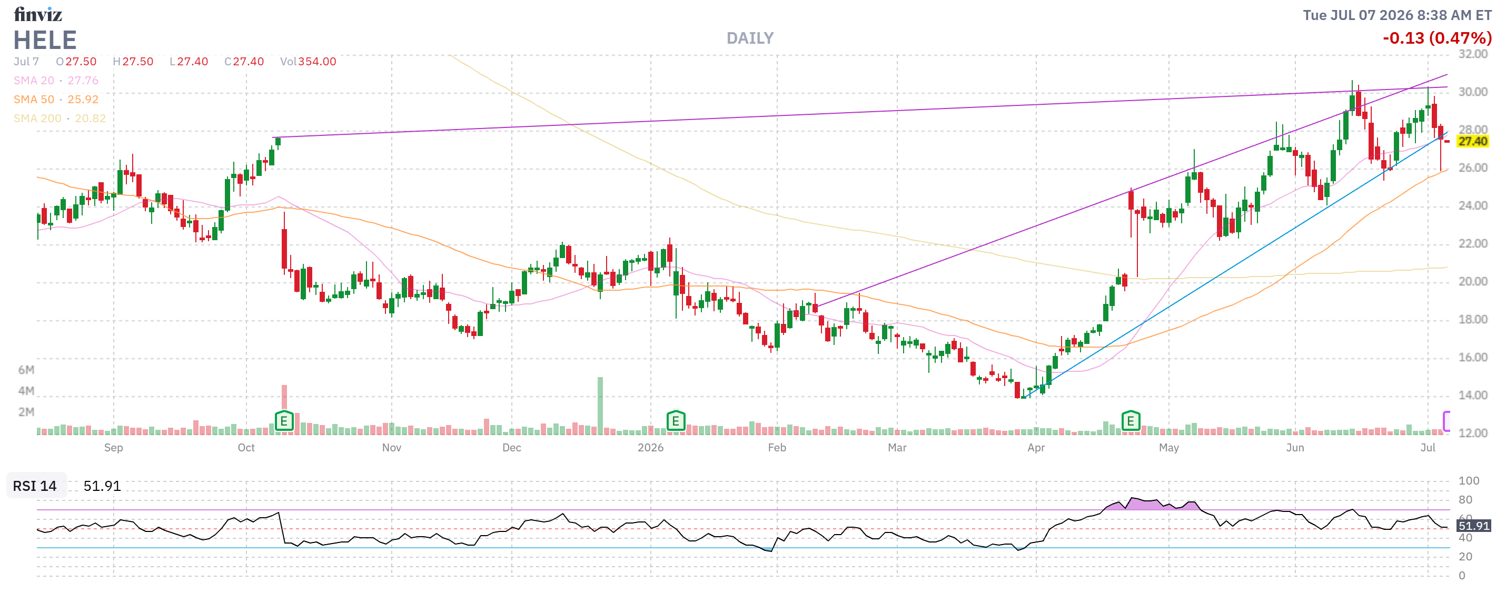Click the purple overbought RSI shaded area
Viewport: 1506px width, 592px height.
click(x=1155, y=505)
